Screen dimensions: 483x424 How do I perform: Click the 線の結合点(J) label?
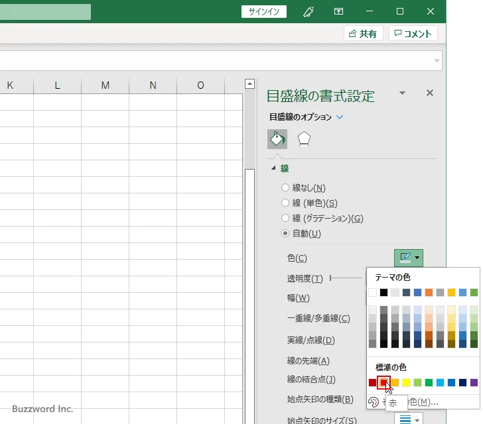[311, 380]
